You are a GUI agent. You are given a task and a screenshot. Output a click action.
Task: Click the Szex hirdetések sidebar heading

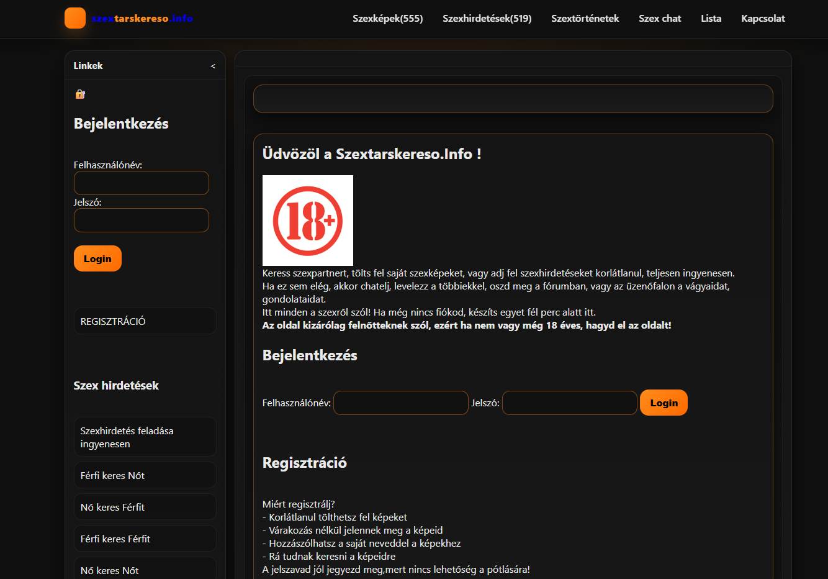pyautogui.click(x=116, y=385)
